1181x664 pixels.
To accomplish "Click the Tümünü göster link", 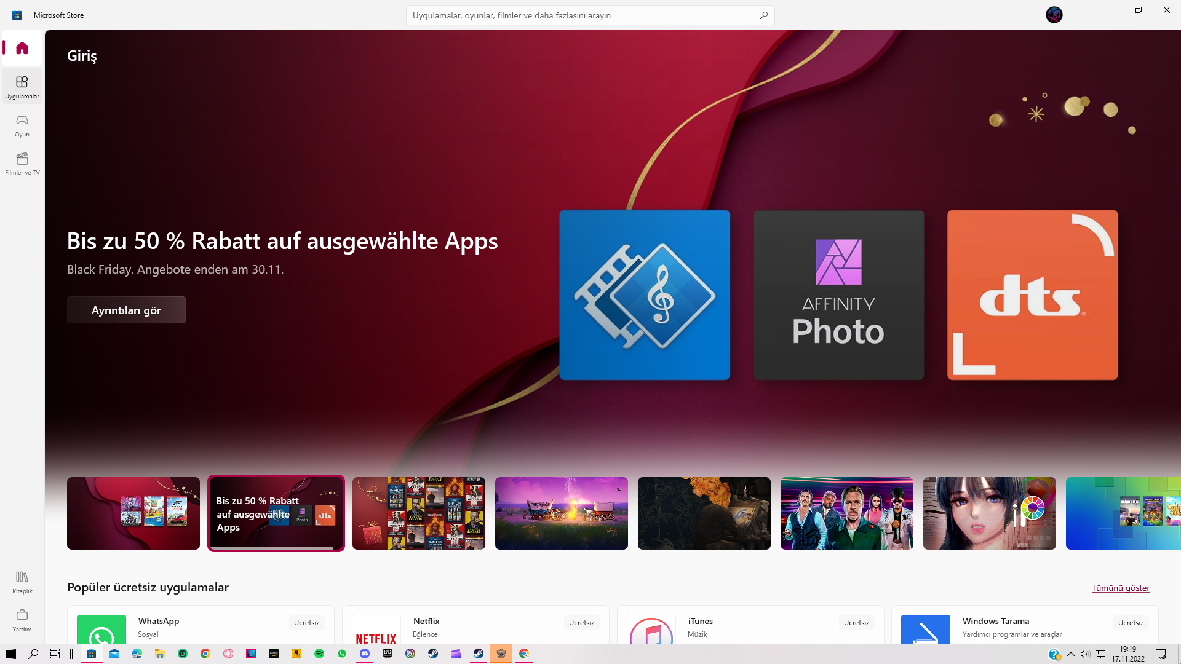I will (1120, 588).
